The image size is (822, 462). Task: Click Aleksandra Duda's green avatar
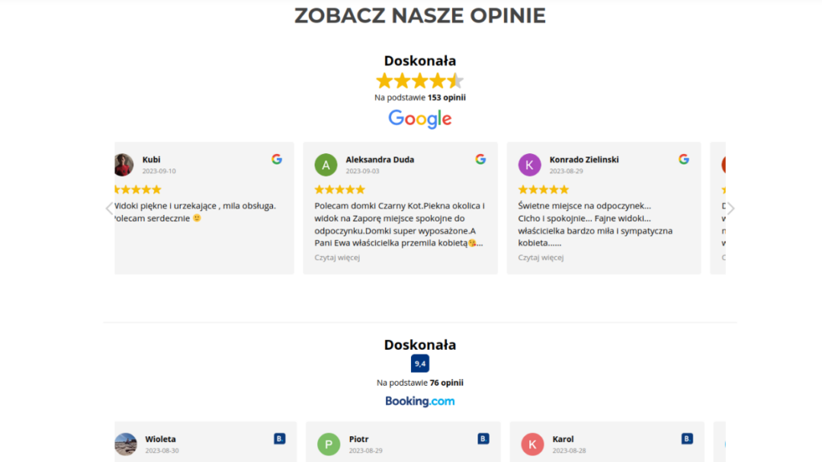pyautogui.click(x=326, y=165)
